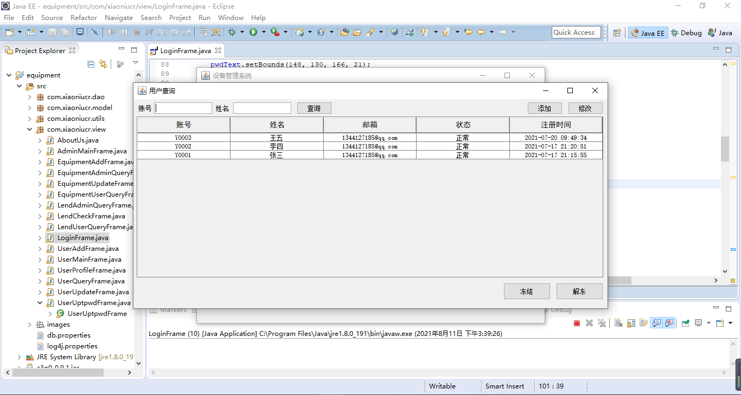Click the web browser globe icon
The image size is (741, 395).
pyautogui.click(x=394, y=33)
